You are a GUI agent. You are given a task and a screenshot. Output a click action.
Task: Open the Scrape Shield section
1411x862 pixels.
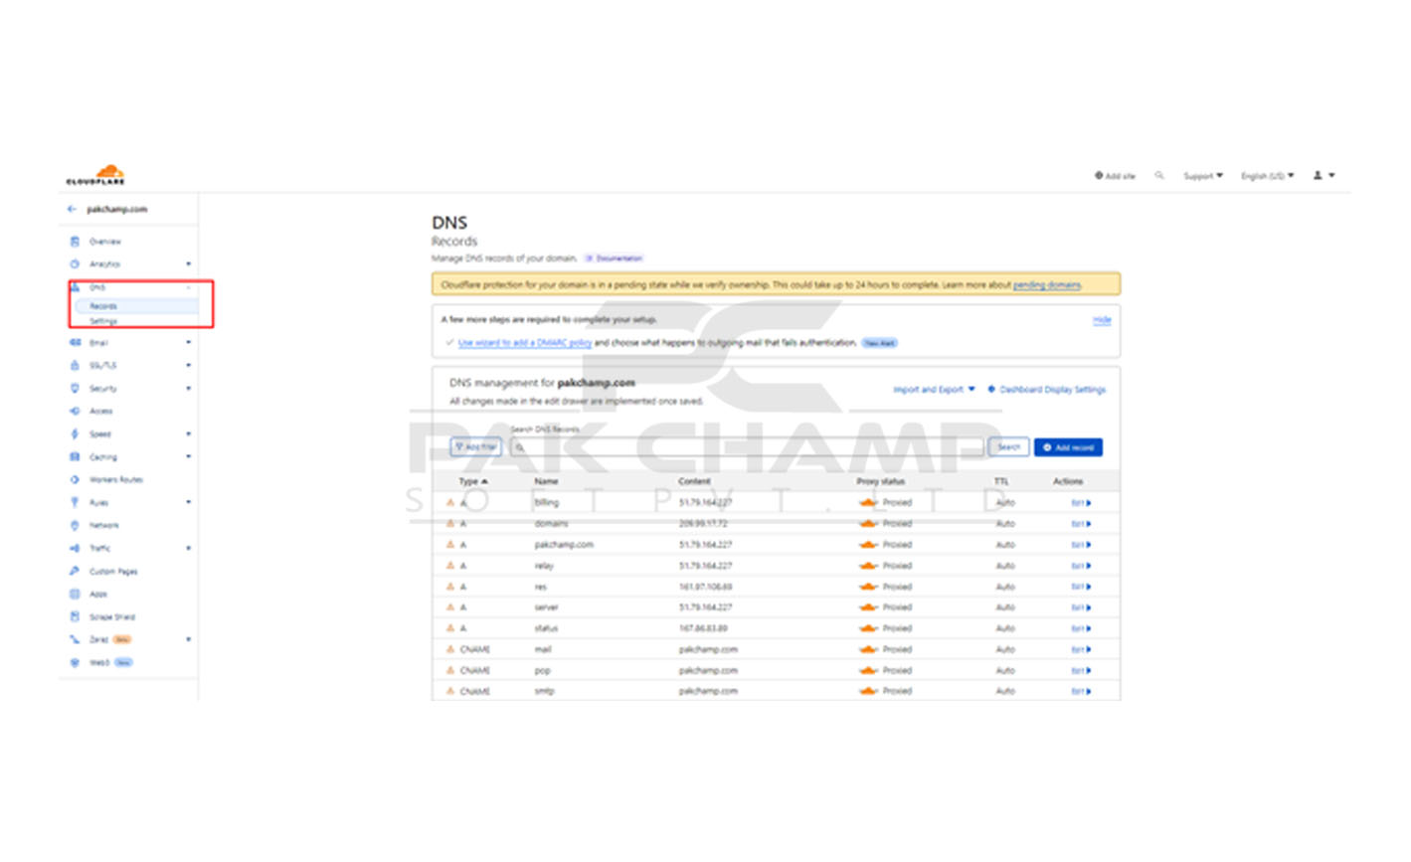112,617
